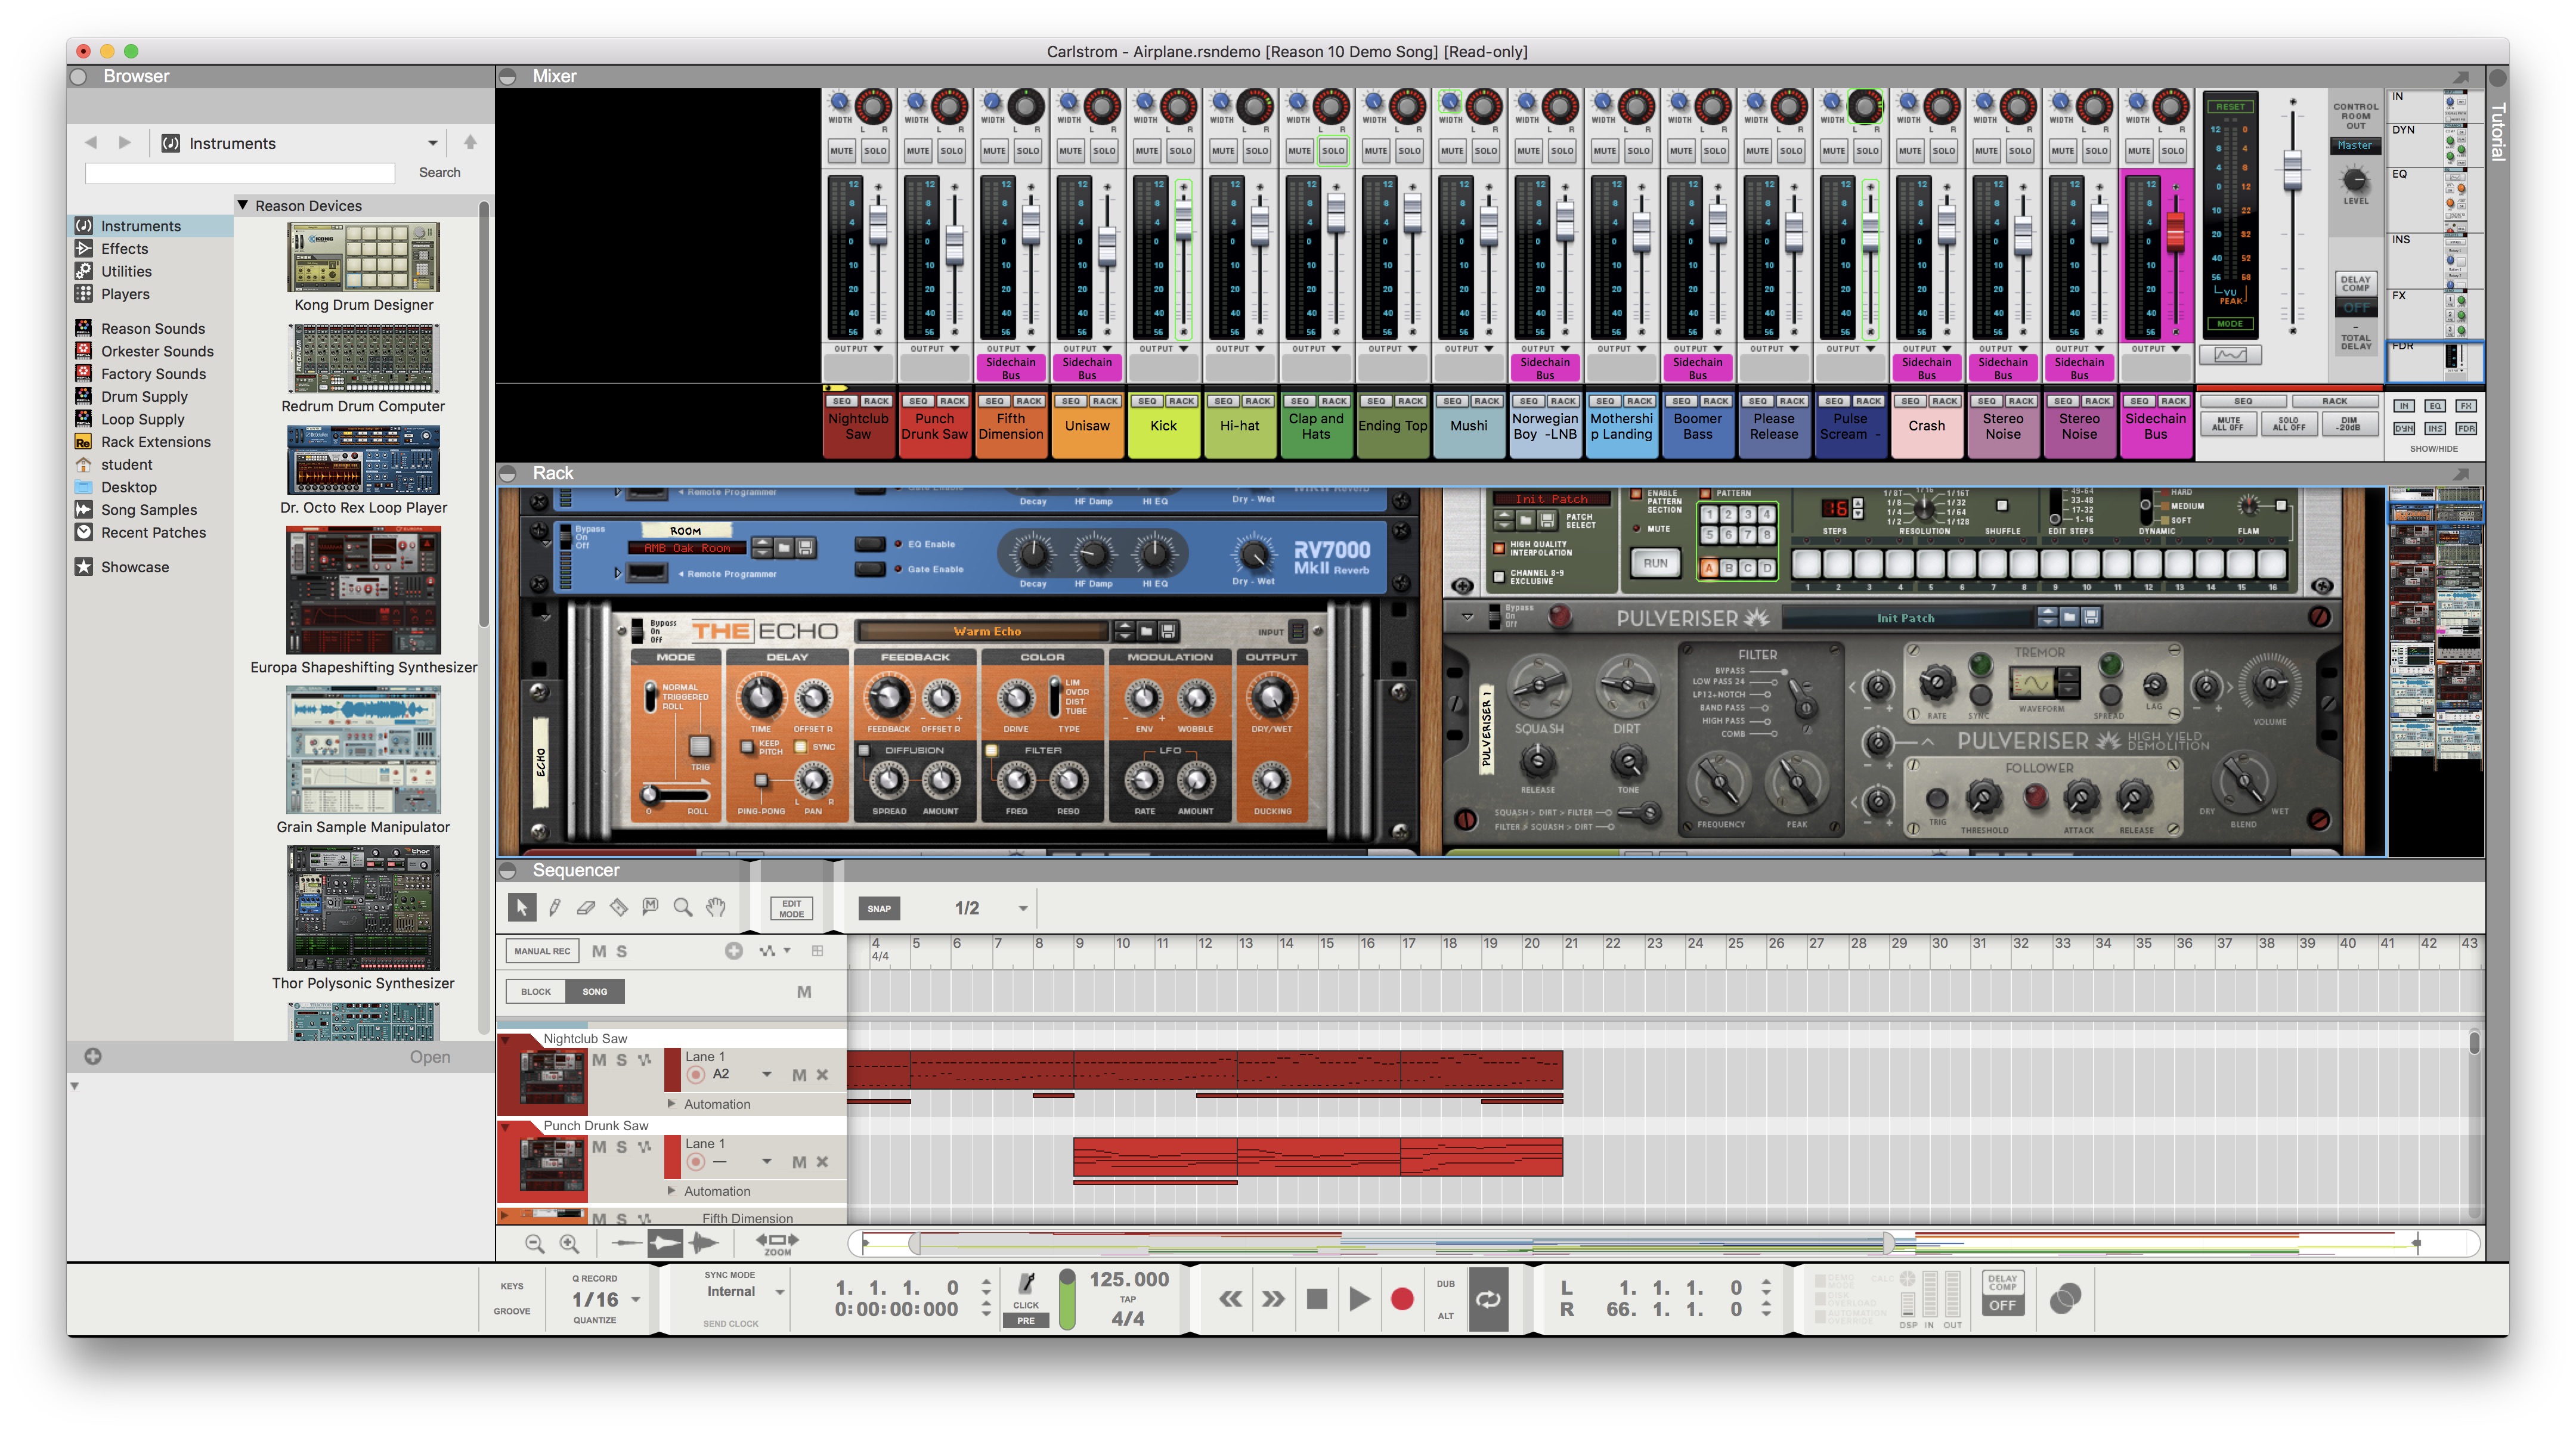
Task: Select the Magnify tool in sequencer toolbar
Action: coord(683,907)
